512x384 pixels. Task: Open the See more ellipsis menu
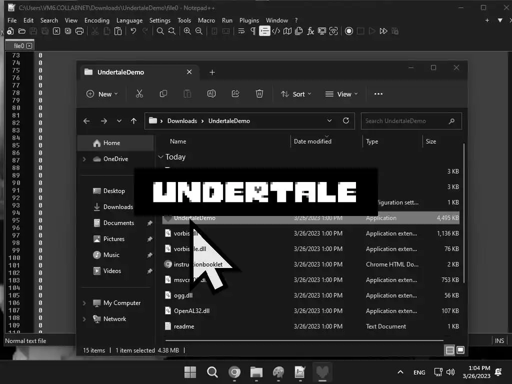[x=378, y=94]
